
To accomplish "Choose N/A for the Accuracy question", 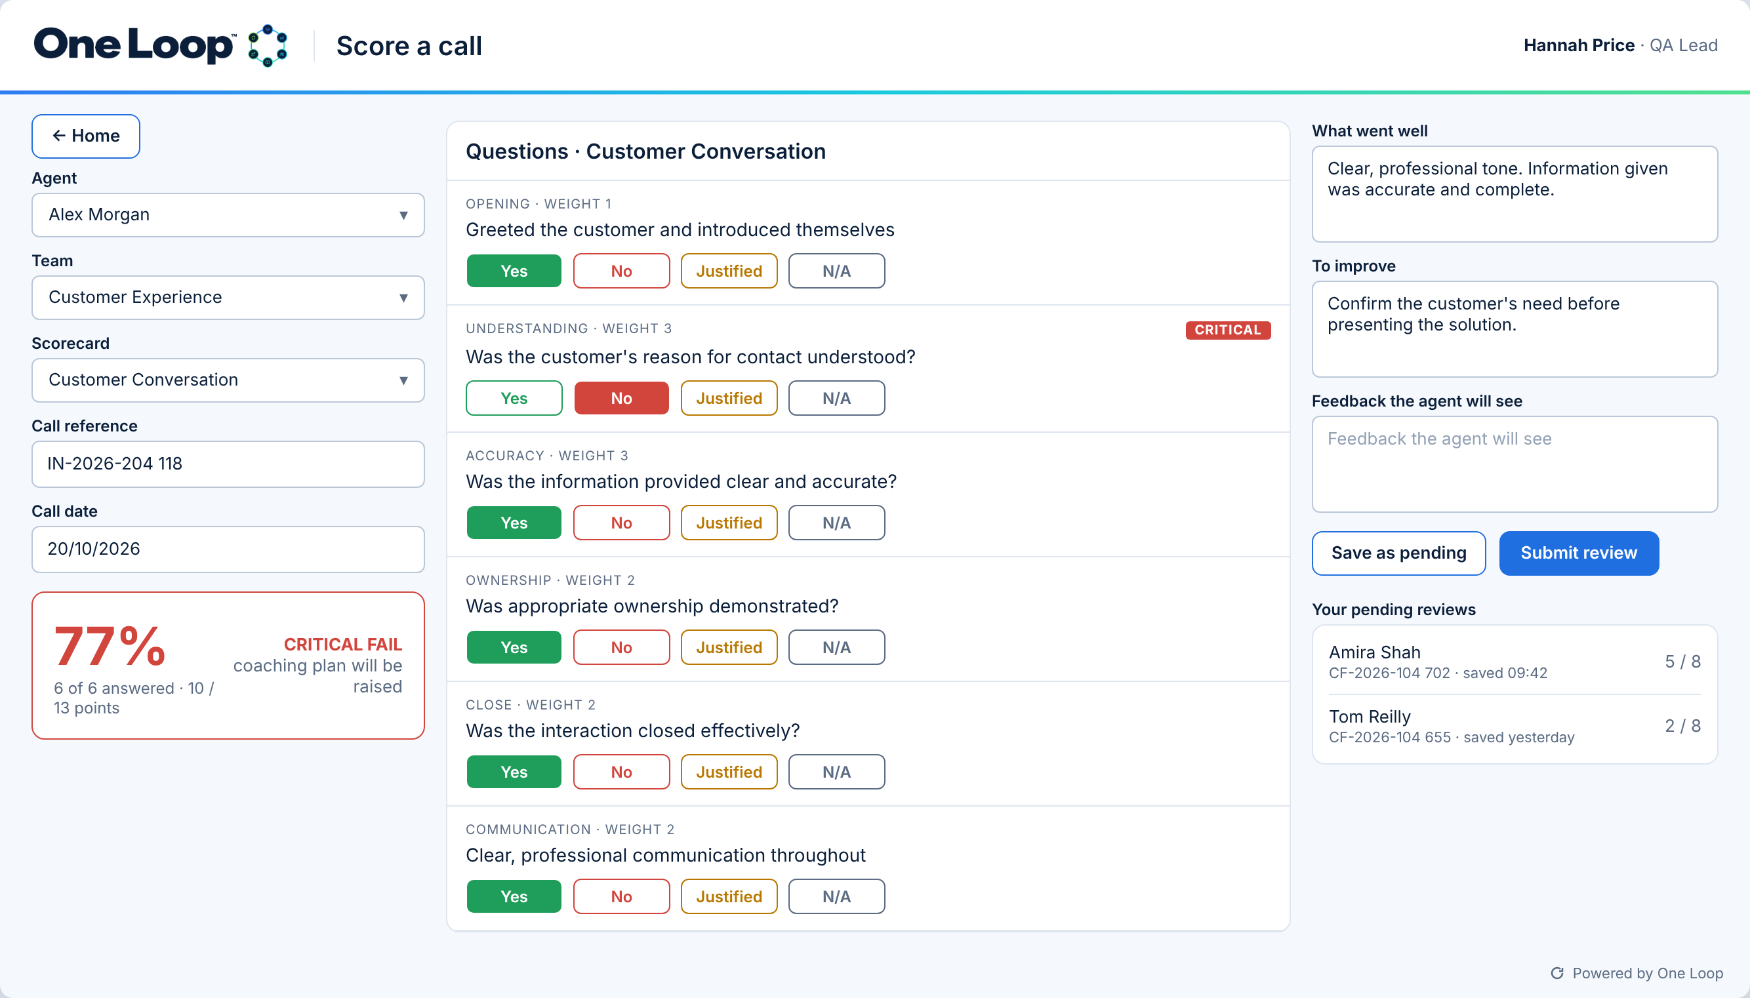I will 837,523.
